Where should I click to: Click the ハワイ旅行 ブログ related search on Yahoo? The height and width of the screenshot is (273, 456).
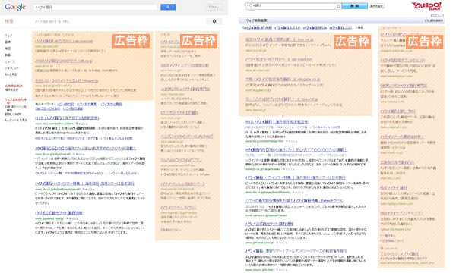click(x=340, y=27)
